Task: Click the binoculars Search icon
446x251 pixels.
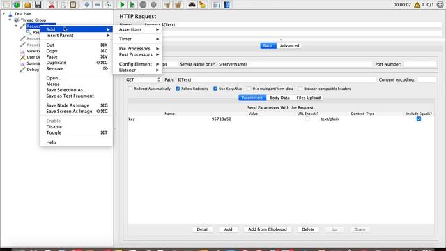Action: point(192,5)
